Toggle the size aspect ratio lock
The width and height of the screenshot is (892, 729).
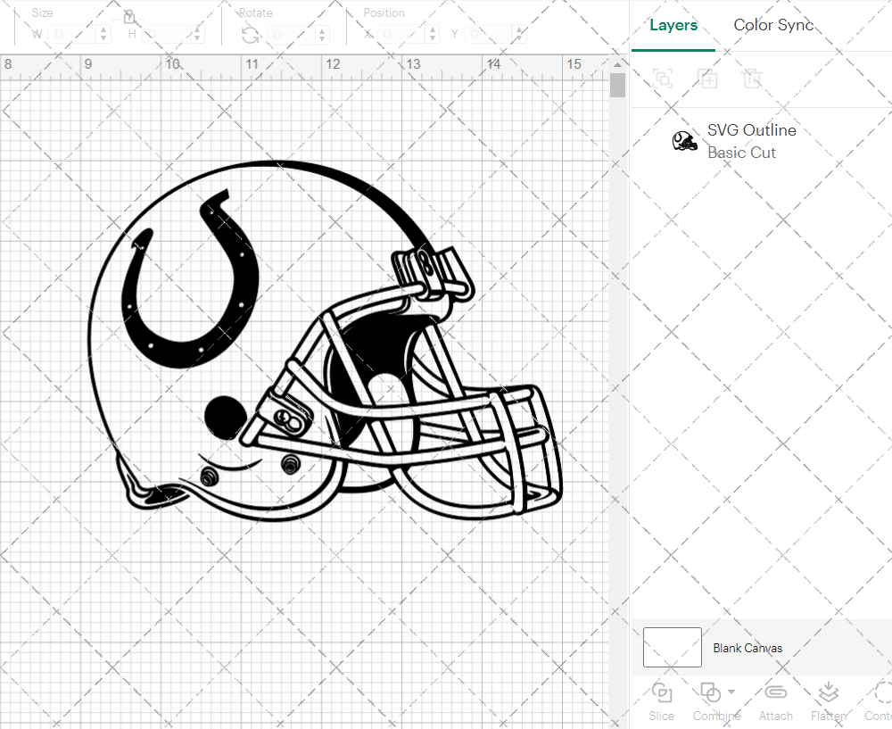point(129,18)
